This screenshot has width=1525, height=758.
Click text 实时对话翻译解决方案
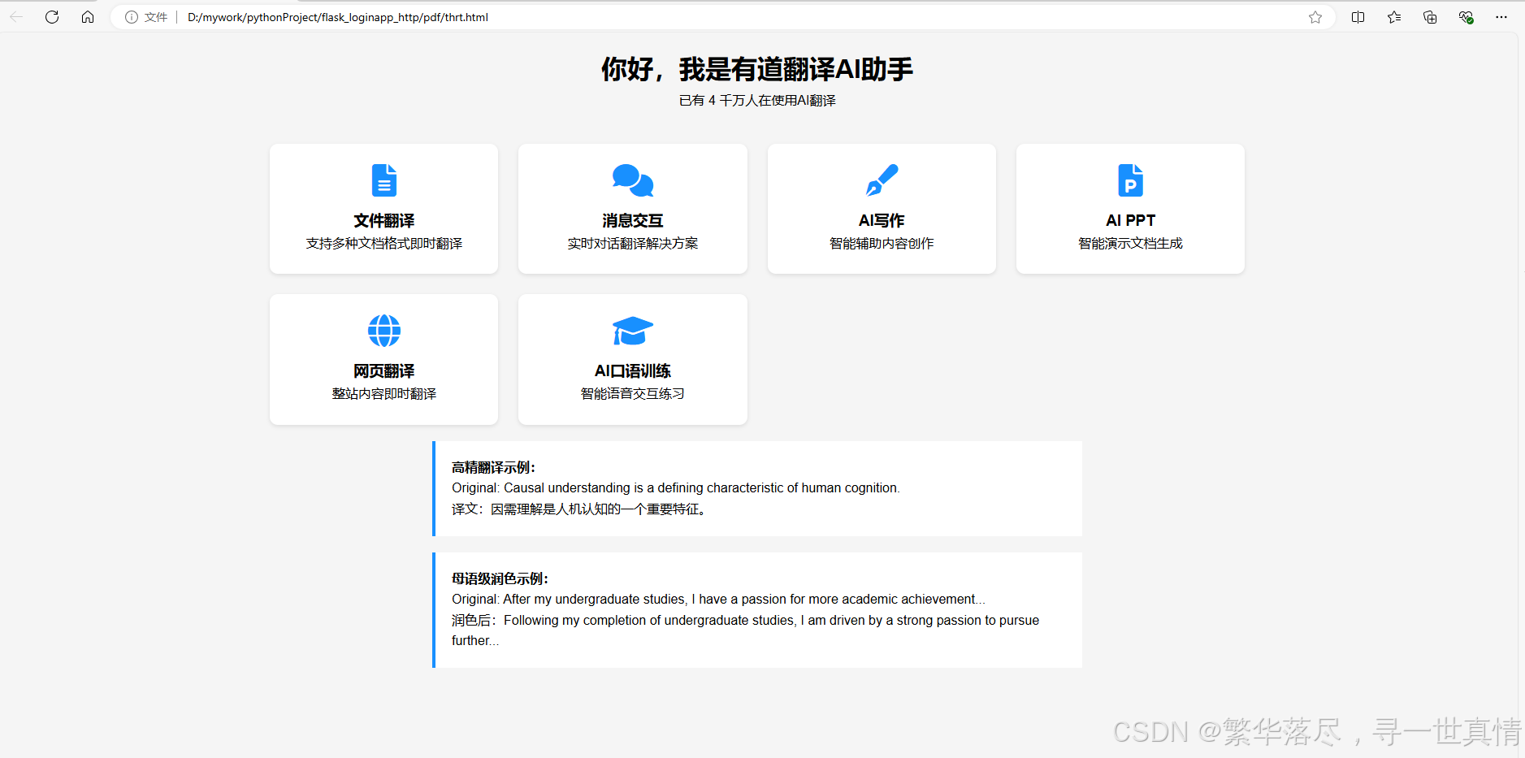pos(633,244)
